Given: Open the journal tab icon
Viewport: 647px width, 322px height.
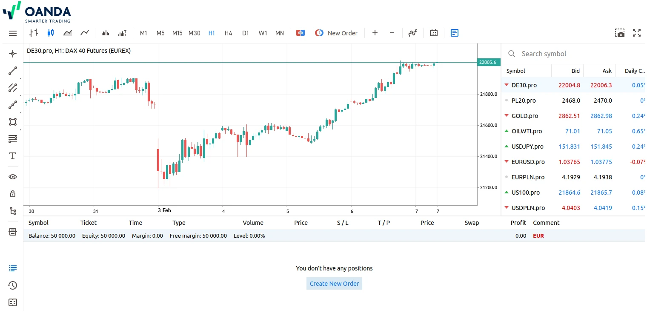Looking at the screenshot, I should [x=13, y=302].
